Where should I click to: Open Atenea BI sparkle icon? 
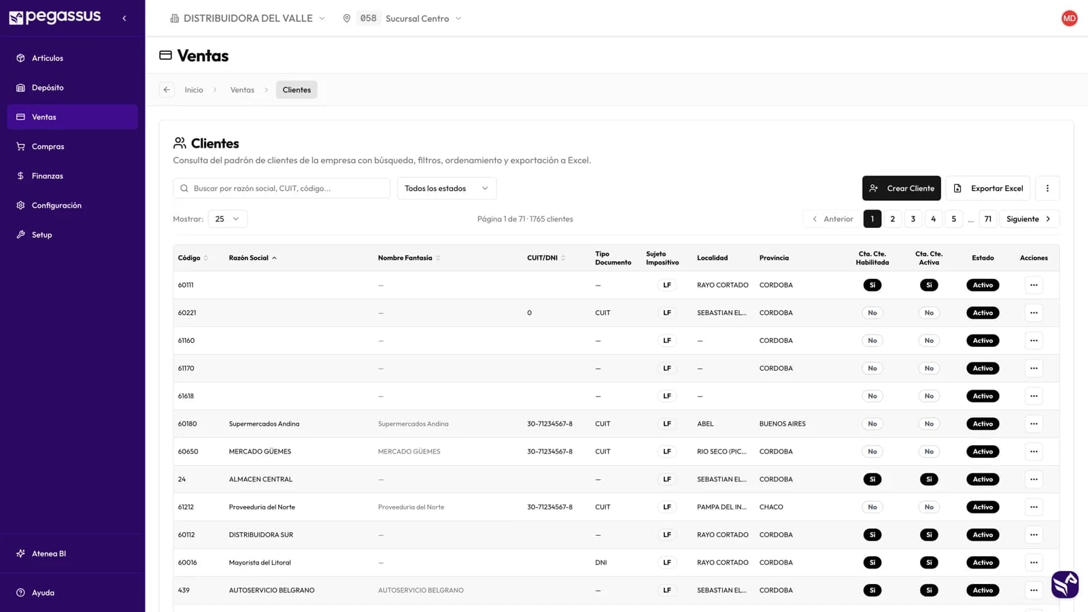[20, 554]
